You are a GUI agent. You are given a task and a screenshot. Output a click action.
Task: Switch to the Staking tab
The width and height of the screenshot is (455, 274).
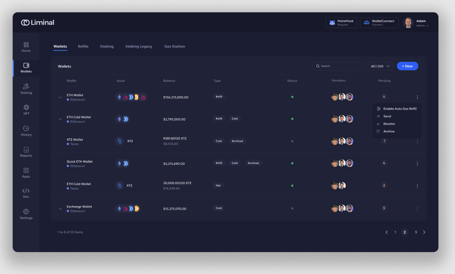[x=107, y=46]
